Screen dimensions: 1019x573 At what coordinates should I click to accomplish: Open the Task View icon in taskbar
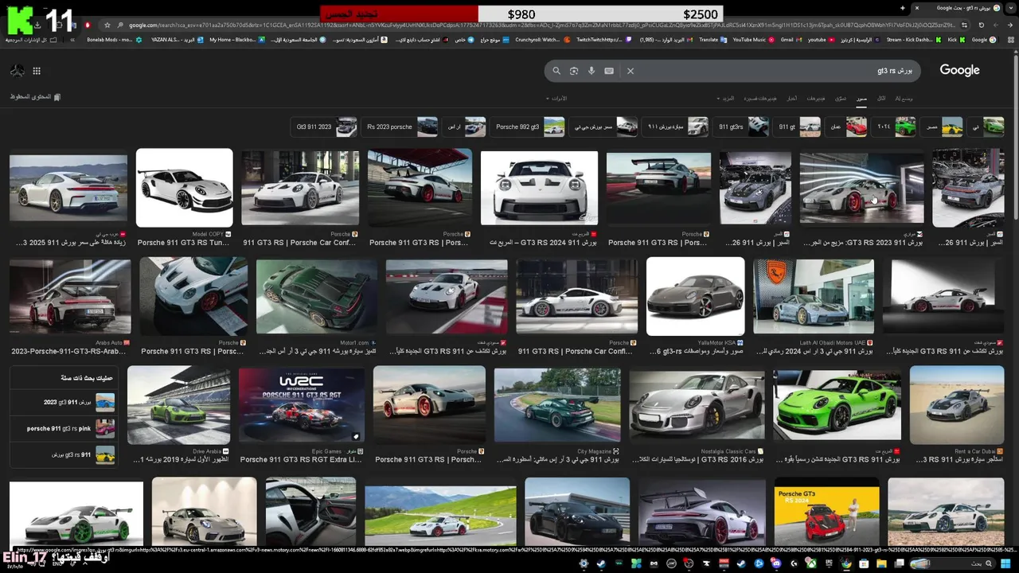900,563
